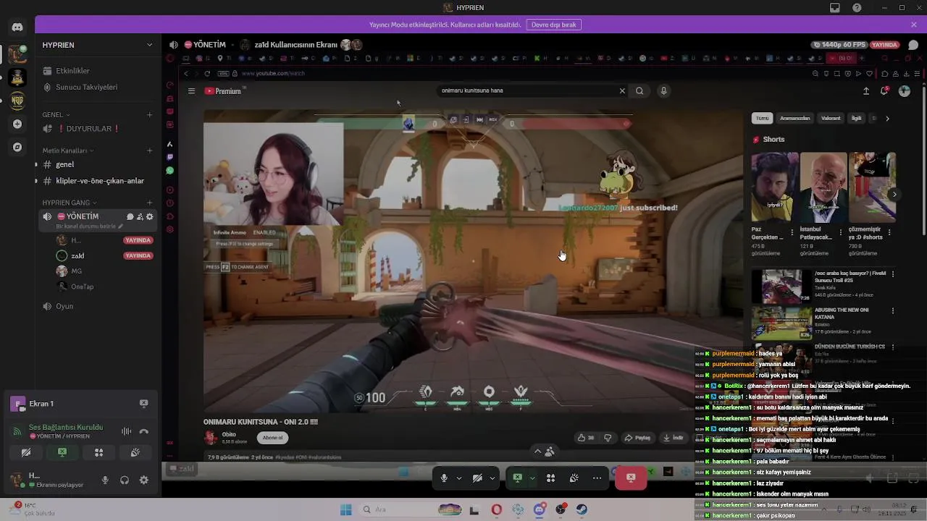Open chat icon at stream header right
This screenshot has height=521, width=927.
pos(913,45)
